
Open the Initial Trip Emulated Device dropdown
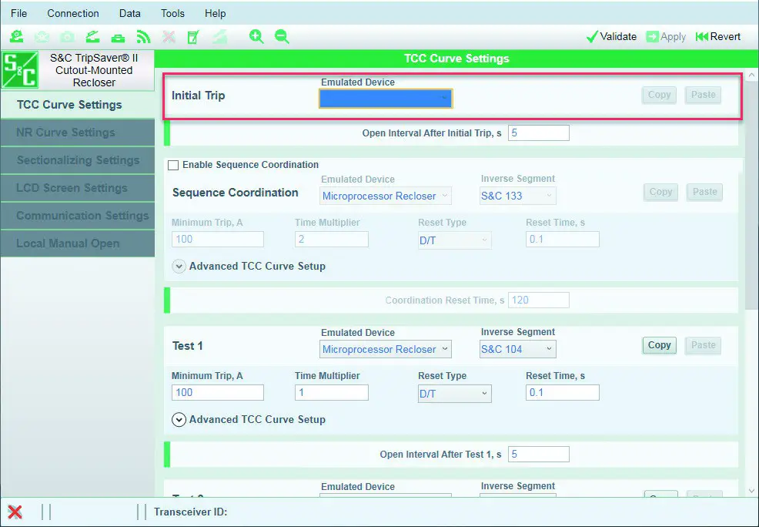pos(386,99)
